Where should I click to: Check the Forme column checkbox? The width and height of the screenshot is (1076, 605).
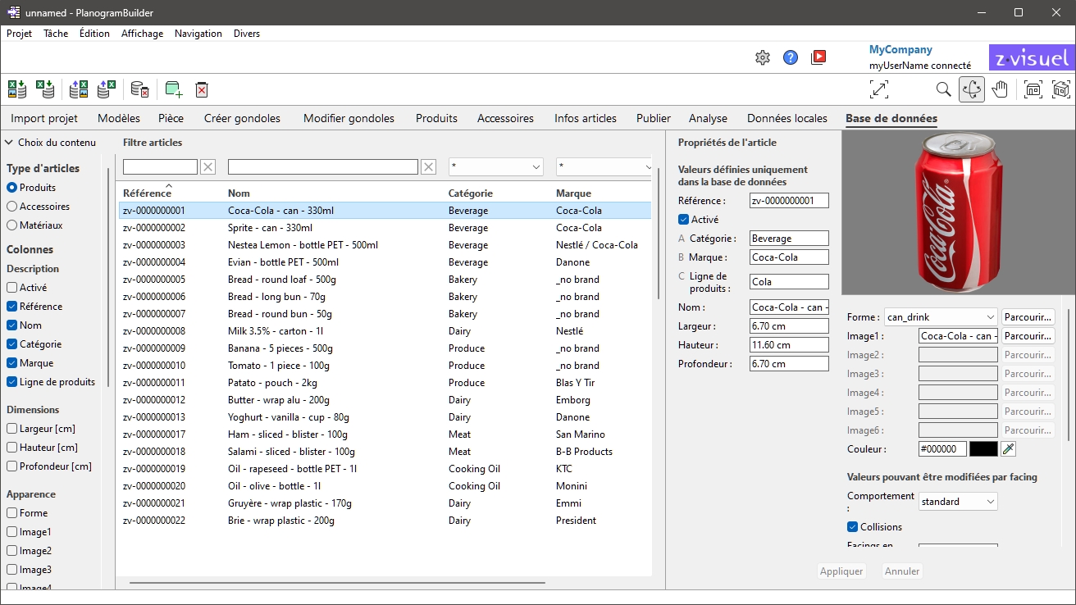[11, 513]
